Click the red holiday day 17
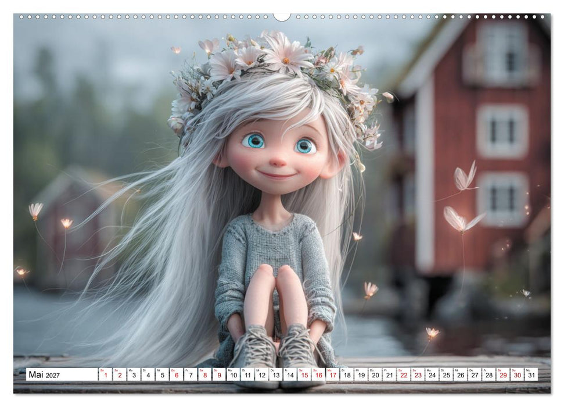 click(333, 374)
